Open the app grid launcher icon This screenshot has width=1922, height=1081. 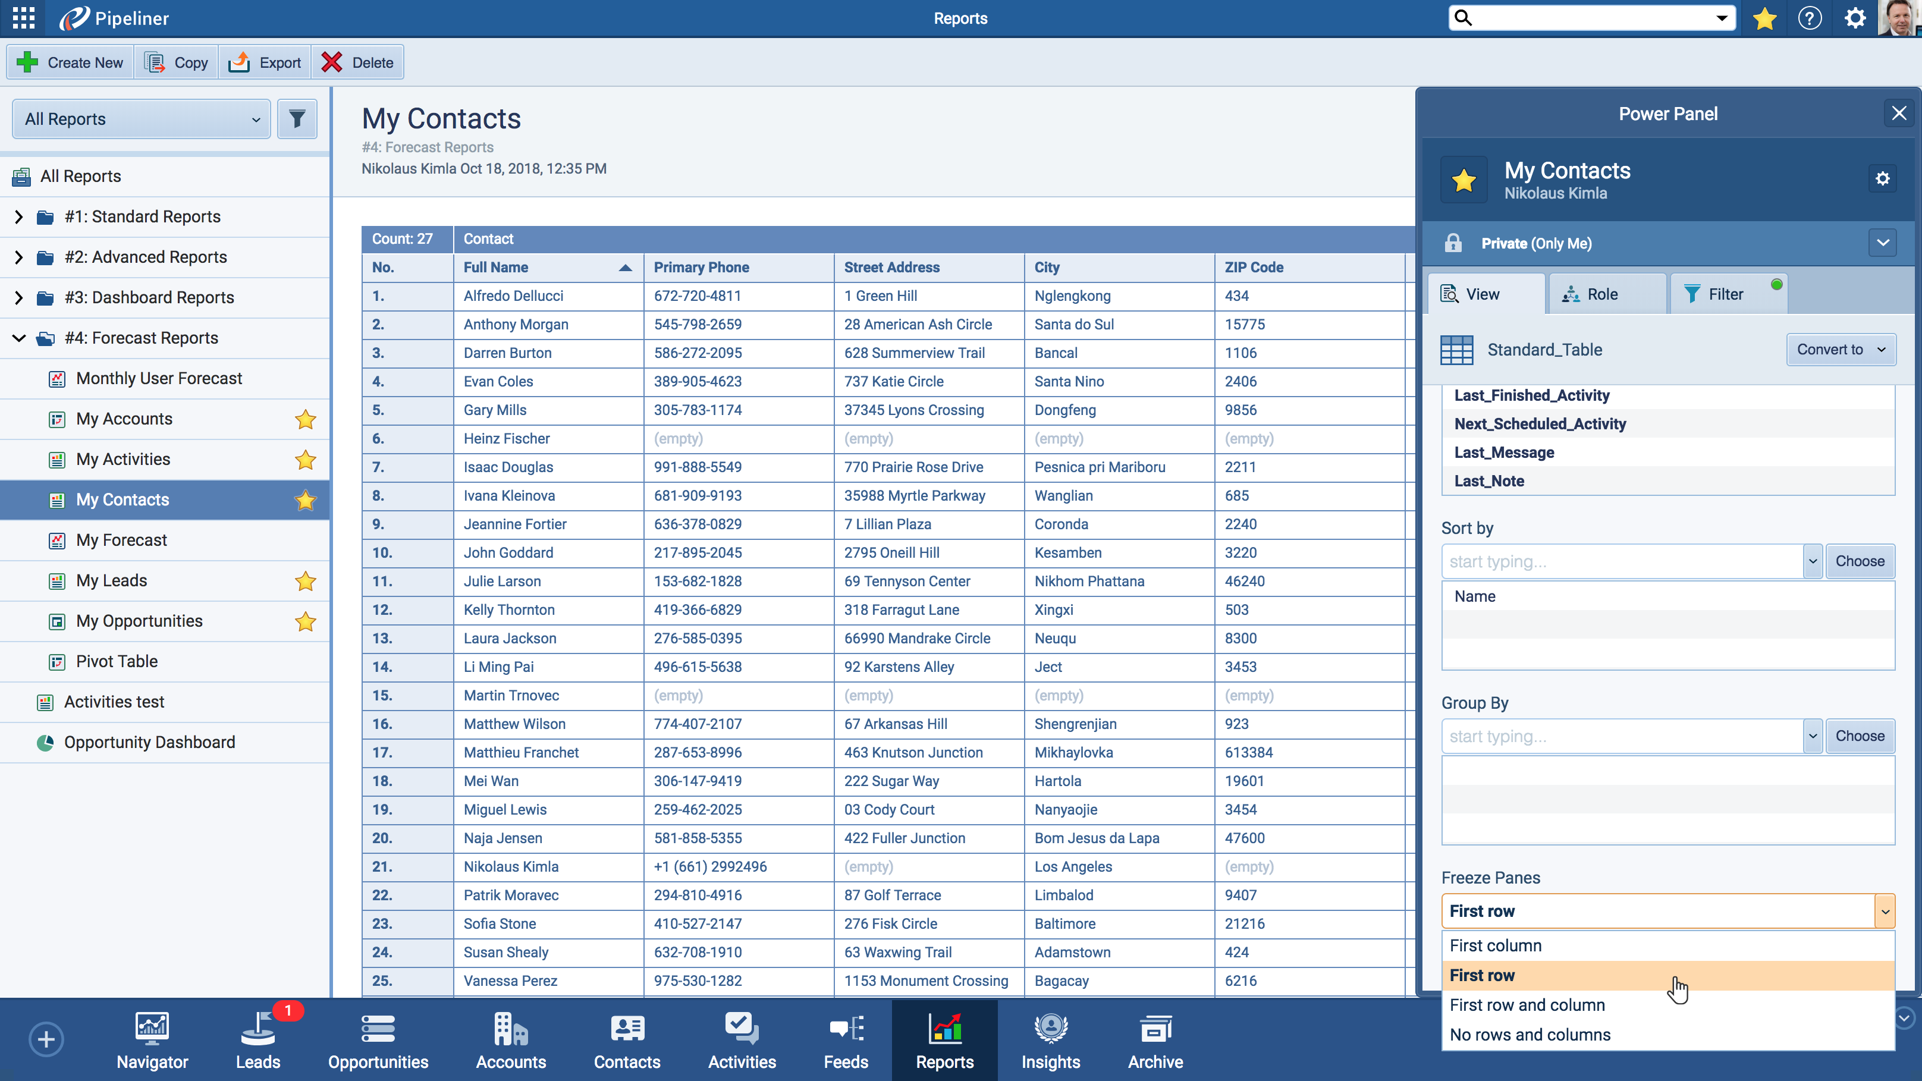point(24,18)
